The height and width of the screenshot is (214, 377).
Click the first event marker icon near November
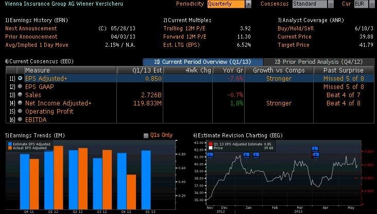coord(210,155)
